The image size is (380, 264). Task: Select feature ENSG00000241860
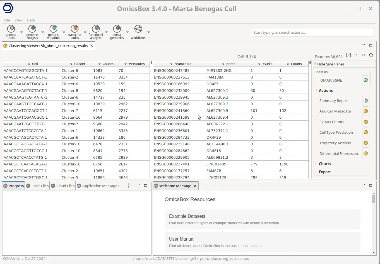[x=231, y=111]
